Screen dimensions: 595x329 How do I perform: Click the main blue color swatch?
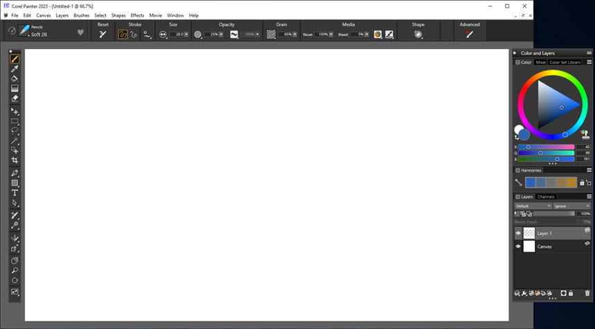pyautogui.click(x=524, y=134)
